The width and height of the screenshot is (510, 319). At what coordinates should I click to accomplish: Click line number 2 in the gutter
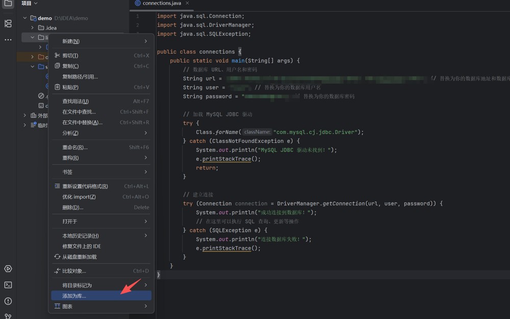tap(138, 25)
